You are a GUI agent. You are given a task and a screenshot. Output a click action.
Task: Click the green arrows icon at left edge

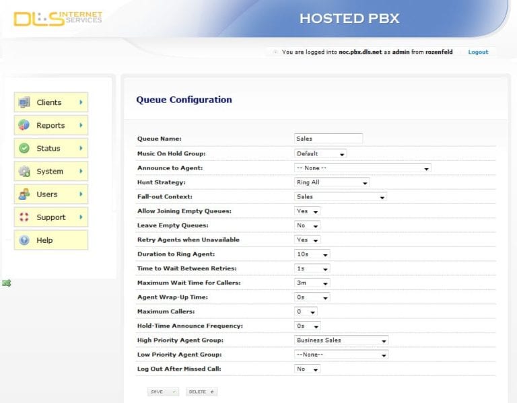[x=6, y=284]
